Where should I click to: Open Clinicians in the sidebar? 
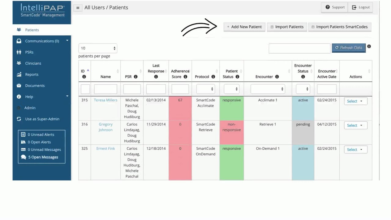tap(33, 63)
